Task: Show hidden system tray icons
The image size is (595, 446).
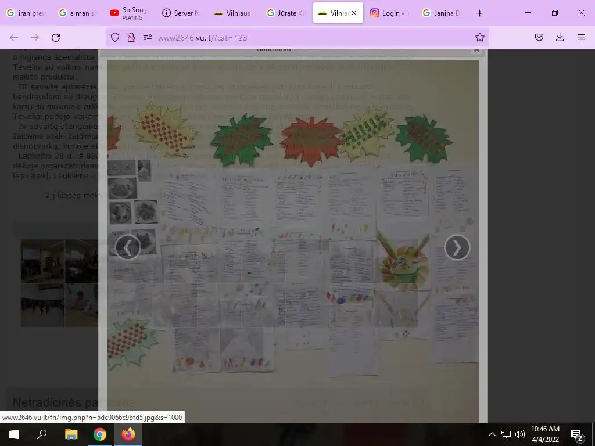Action: (x=492, y=434)
